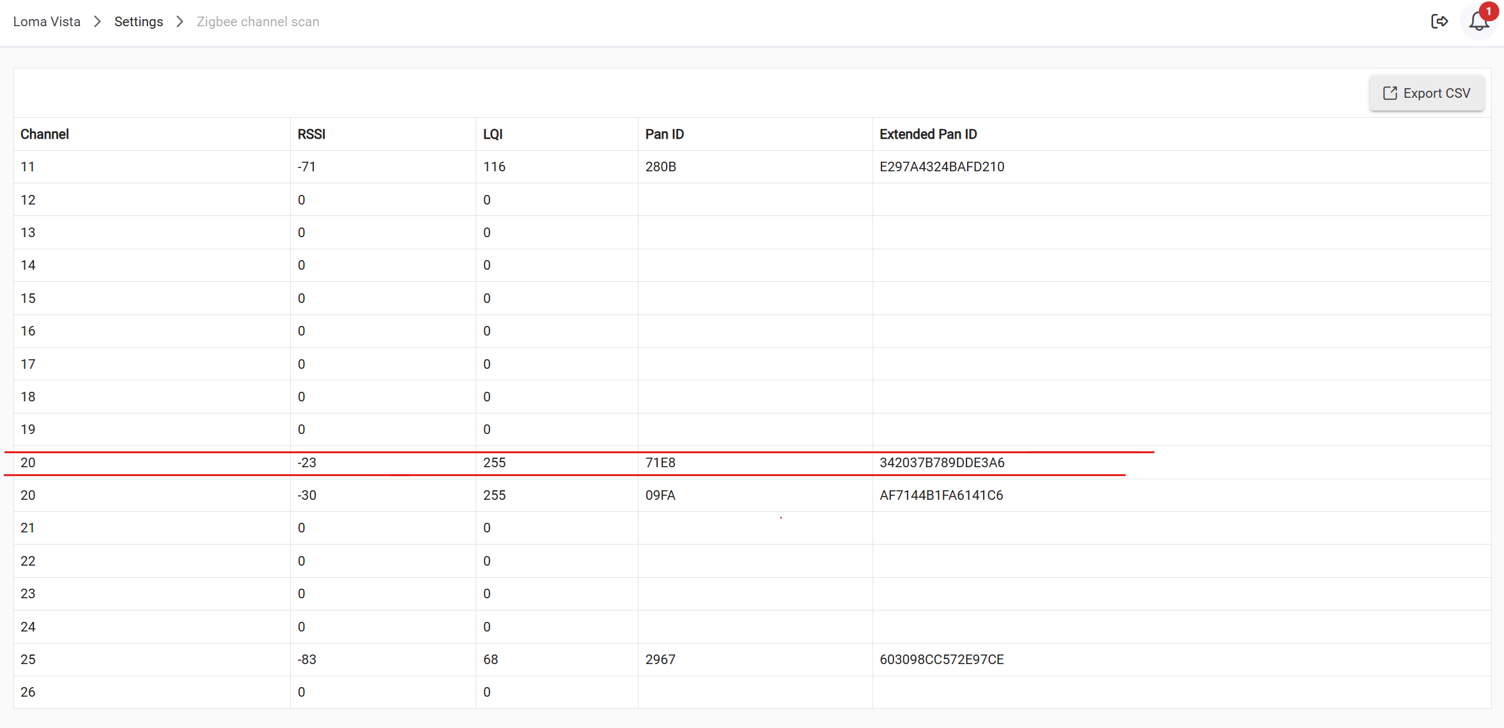Go to Loma Vista breadcrumb

tap(47, 22)
